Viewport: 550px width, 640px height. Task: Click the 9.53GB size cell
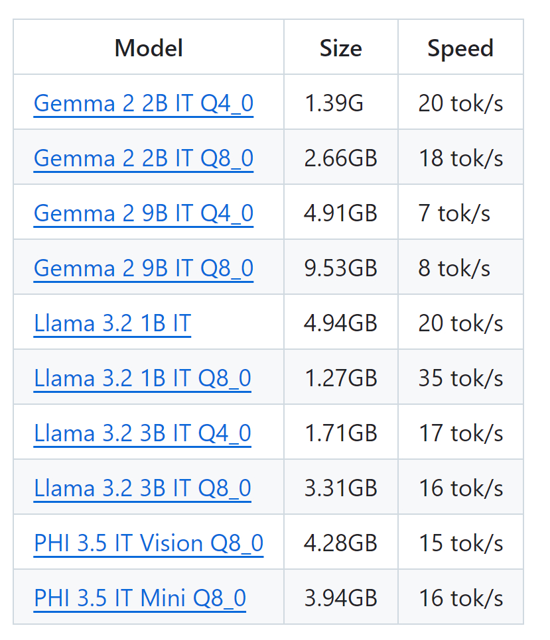(340, 268)
